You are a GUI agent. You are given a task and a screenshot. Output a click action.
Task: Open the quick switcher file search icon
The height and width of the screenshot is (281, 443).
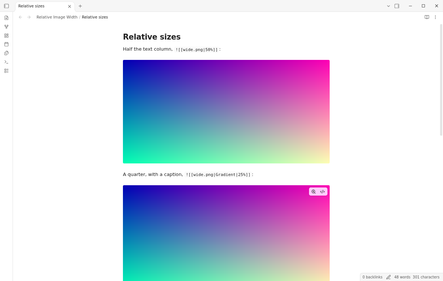pyautogui.click(x=6, y=18)
